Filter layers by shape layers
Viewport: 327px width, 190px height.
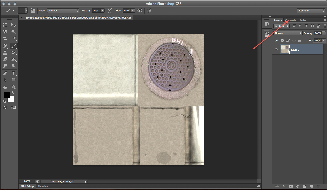(x=312, y=26)
